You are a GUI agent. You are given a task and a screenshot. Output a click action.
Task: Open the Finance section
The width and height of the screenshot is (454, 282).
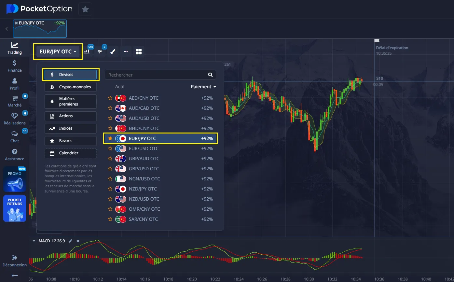15,66
